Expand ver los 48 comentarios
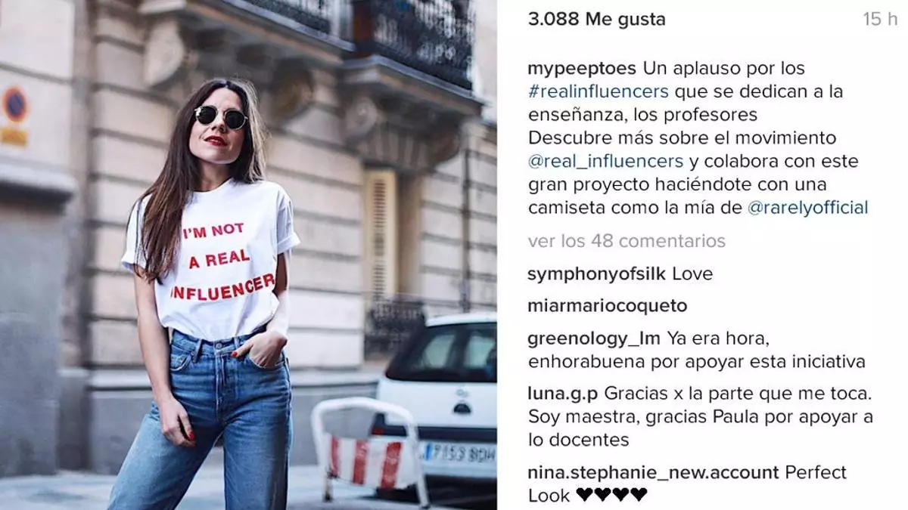Screen dimensions: 908x510 coord(627,241)
